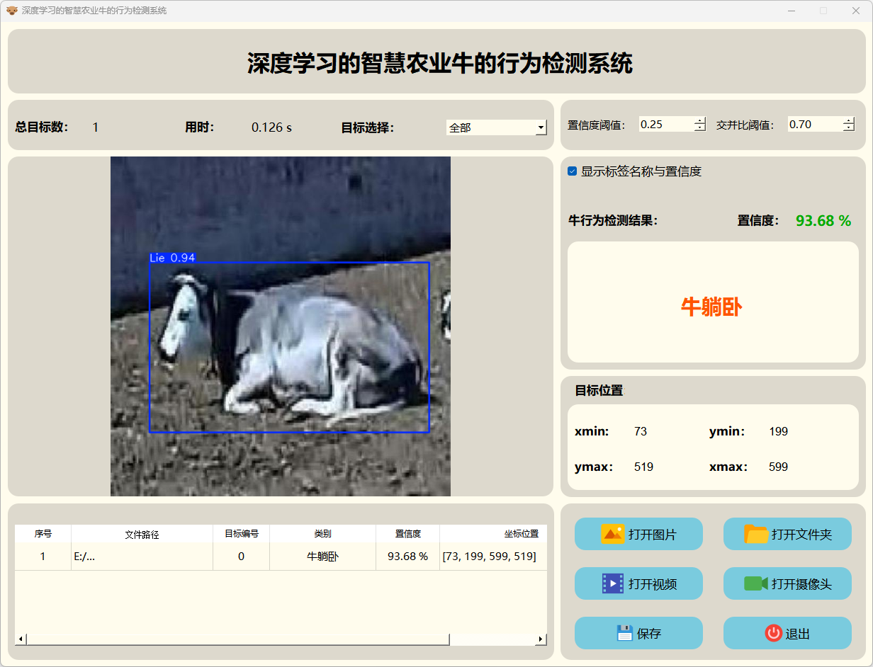The image size is (873, 667).
Task: Click the 置信度 table column header
Action: tap(408, 534)
